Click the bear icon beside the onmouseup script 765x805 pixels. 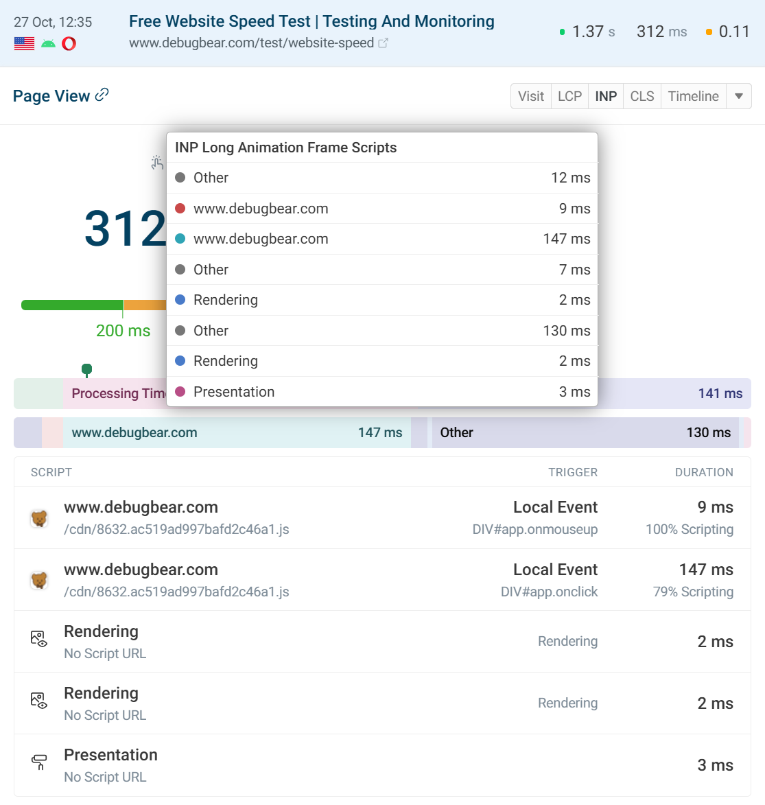(39, 518)
